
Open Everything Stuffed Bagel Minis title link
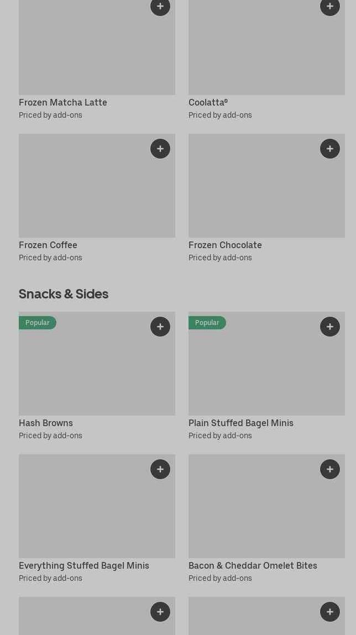tap(84, 565)
